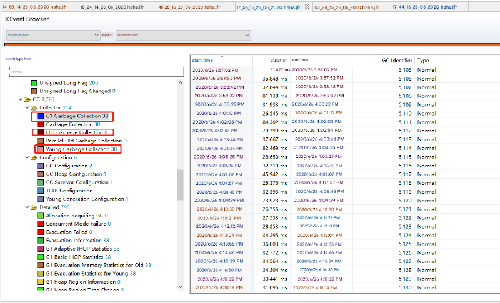This screenshot has width=500, height=303.
Task: Collapse the Collector 114 folder
Action: point(27,107)
